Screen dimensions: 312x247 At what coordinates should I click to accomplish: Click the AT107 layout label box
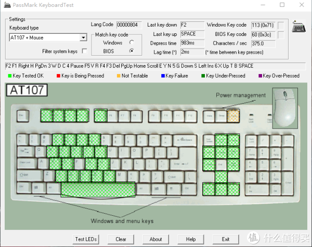(x=27, y=90)
